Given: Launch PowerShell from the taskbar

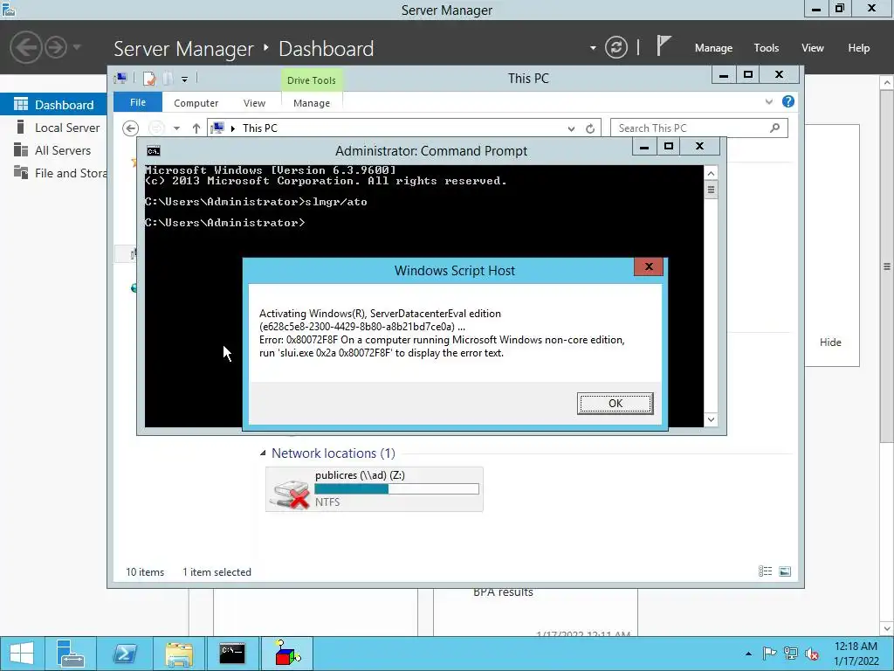Looking at the screenshot, I should point(124,654).
